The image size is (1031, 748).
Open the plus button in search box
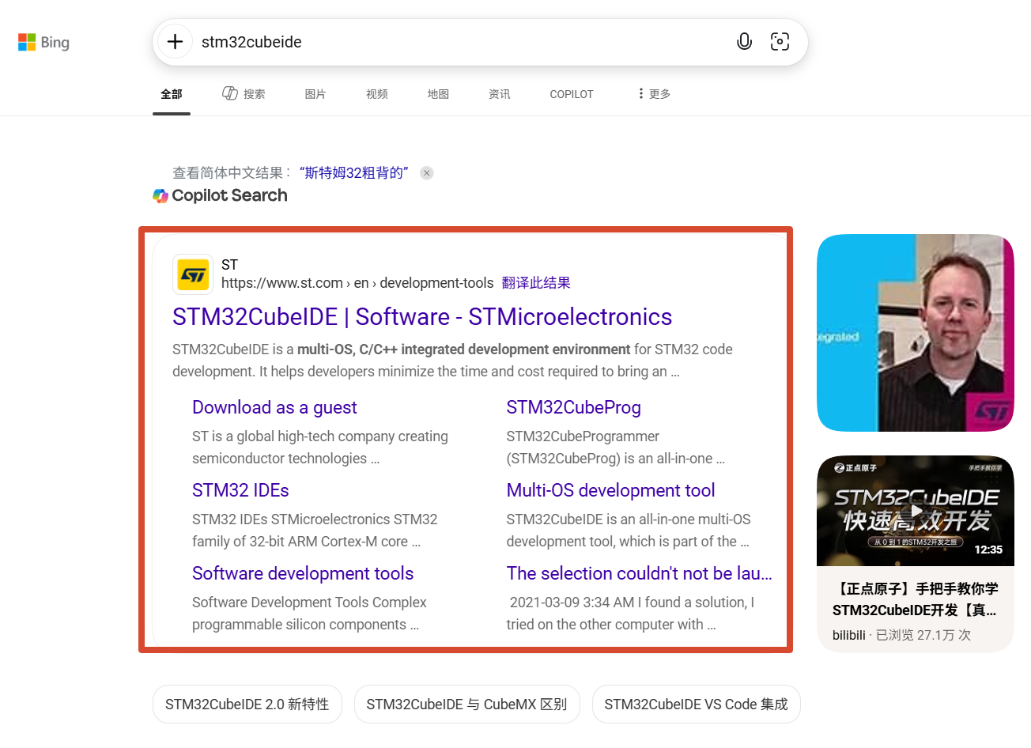point(176,42)
